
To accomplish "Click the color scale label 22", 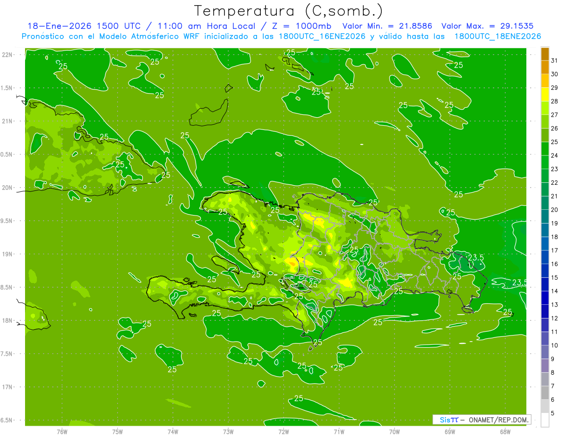I will tap(555, 182).
